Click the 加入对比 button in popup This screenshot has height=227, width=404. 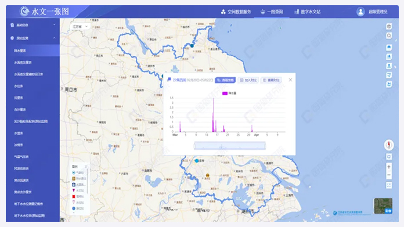pyautogui.click(x=248, y=80)
